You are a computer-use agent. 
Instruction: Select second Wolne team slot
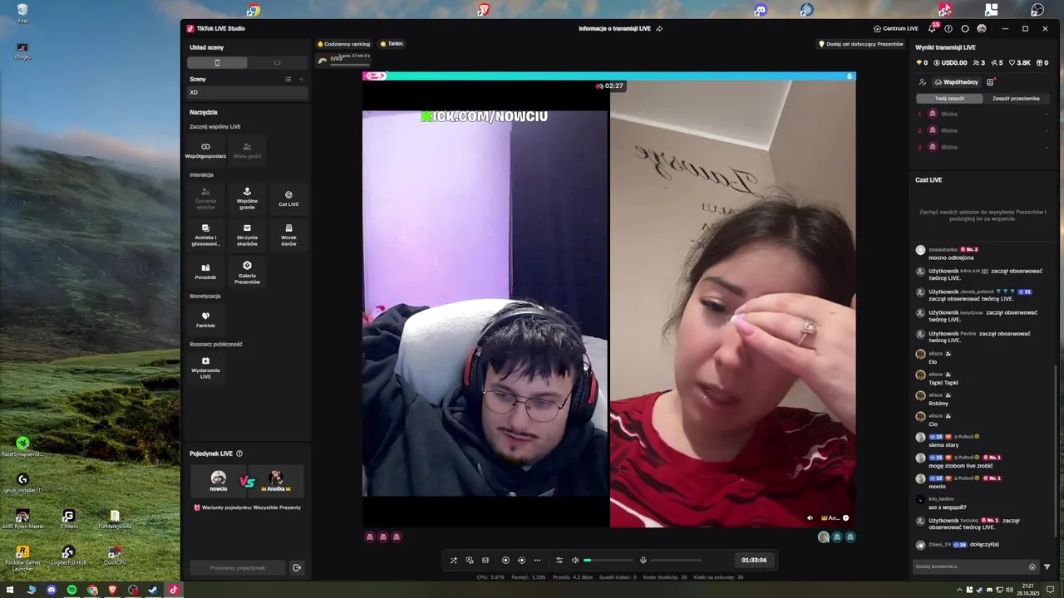[983, 130]
